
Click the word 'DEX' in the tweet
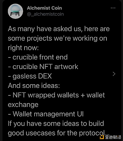(45, 76)
